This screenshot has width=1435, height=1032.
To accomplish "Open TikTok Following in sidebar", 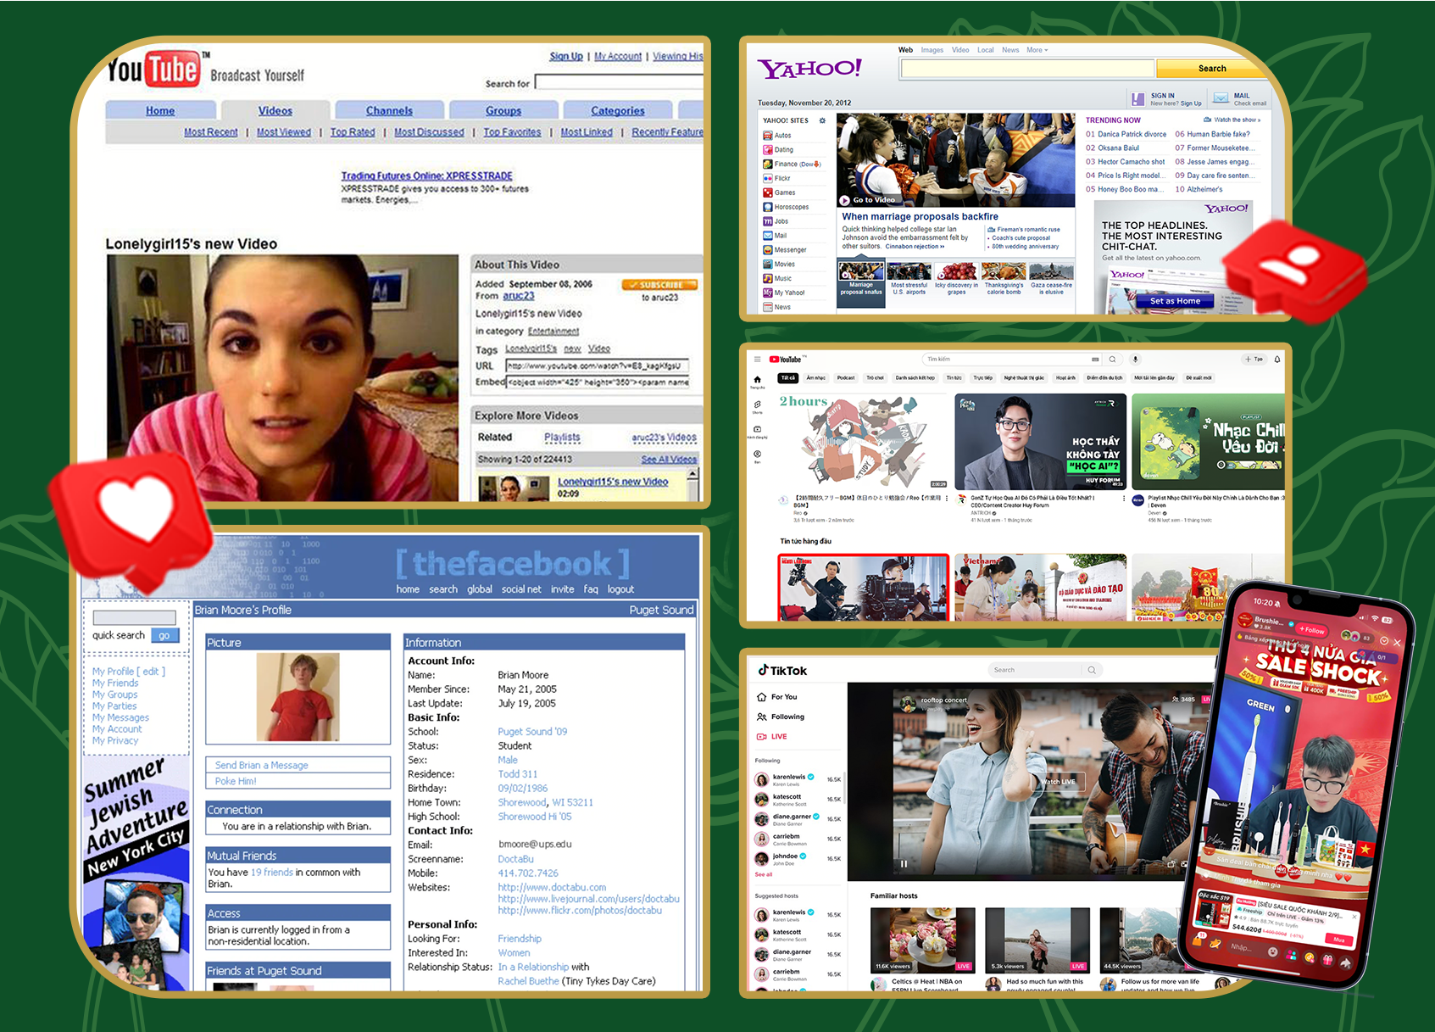I will pos(781,717).
